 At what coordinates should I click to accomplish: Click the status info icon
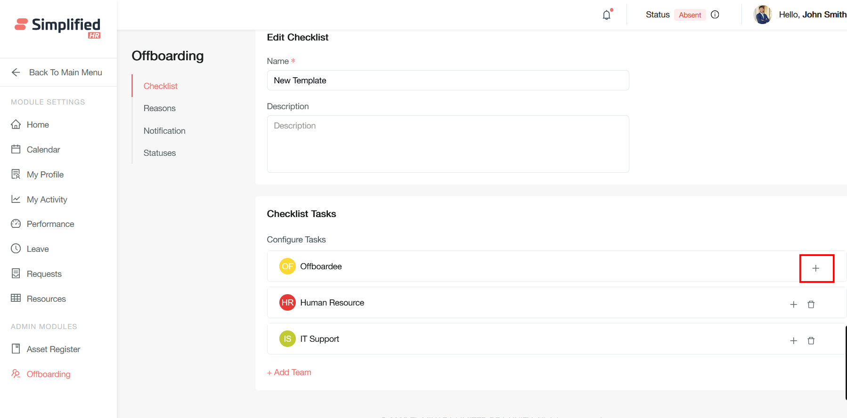click(x=715, y=15)
